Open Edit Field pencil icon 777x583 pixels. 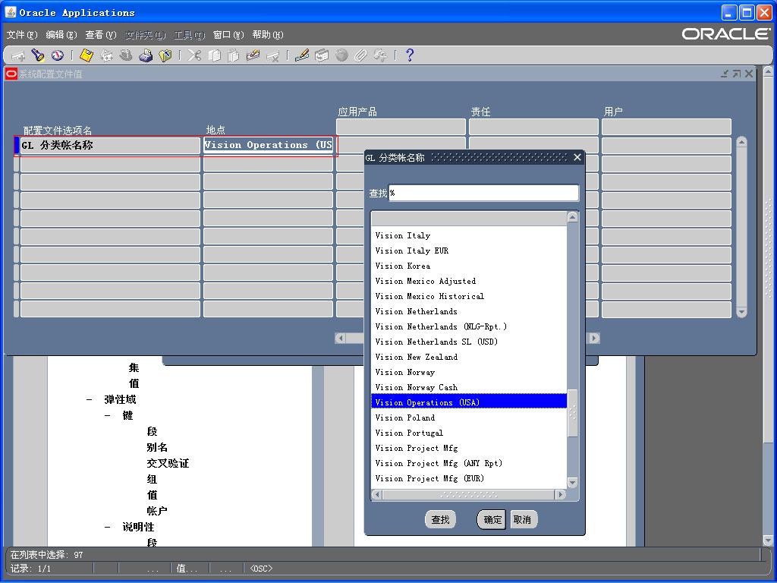(x=302, y=55)
